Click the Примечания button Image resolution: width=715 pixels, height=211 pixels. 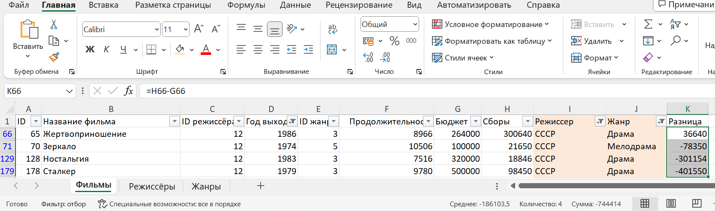tap(686, 5)
